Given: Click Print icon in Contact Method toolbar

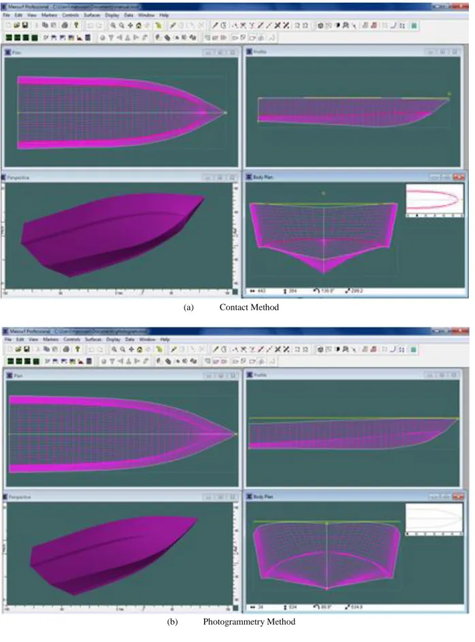Looking at the screenshot, I should click(65, 25).
